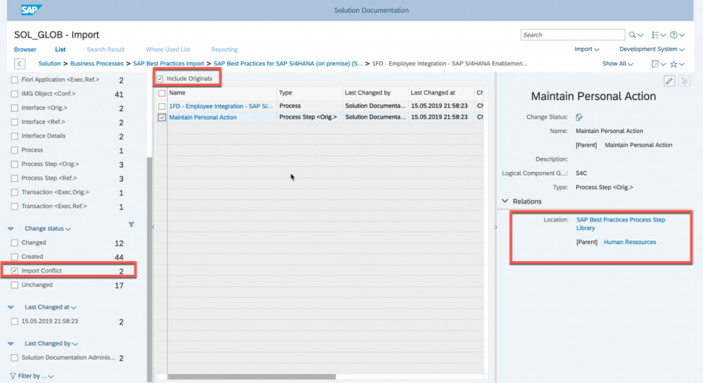Screen dimensions: 703x383
Task: Toggle the Import Conflict checkbox
Action: [14, 271]
